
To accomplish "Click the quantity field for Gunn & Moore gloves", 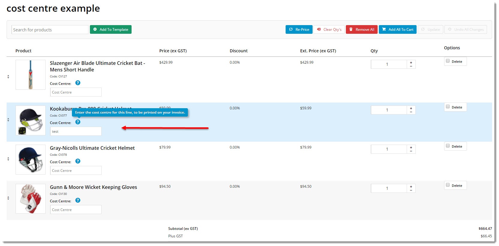I will pyautogui.click(x=389, y=188).
